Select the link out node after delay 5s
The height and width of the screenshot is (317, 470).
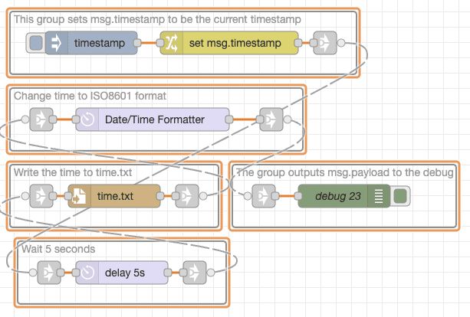(x=194, y=272)
